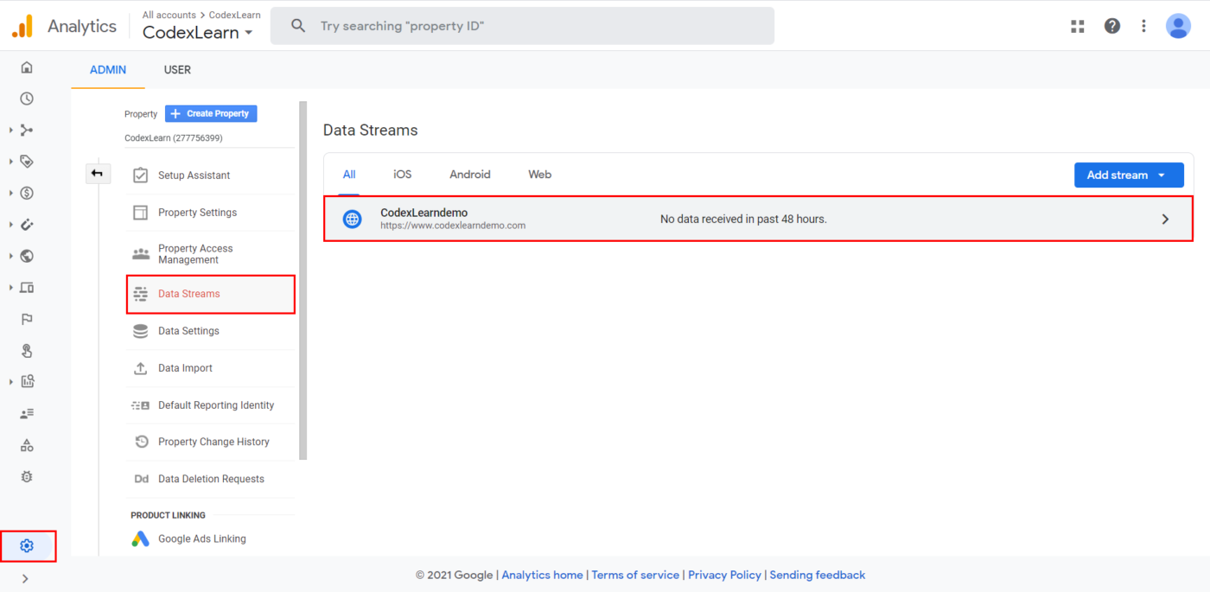This screenshot has height=592, width=1210.
Task: Open the Home icon in left sidebar
Action: click(27, 67)
